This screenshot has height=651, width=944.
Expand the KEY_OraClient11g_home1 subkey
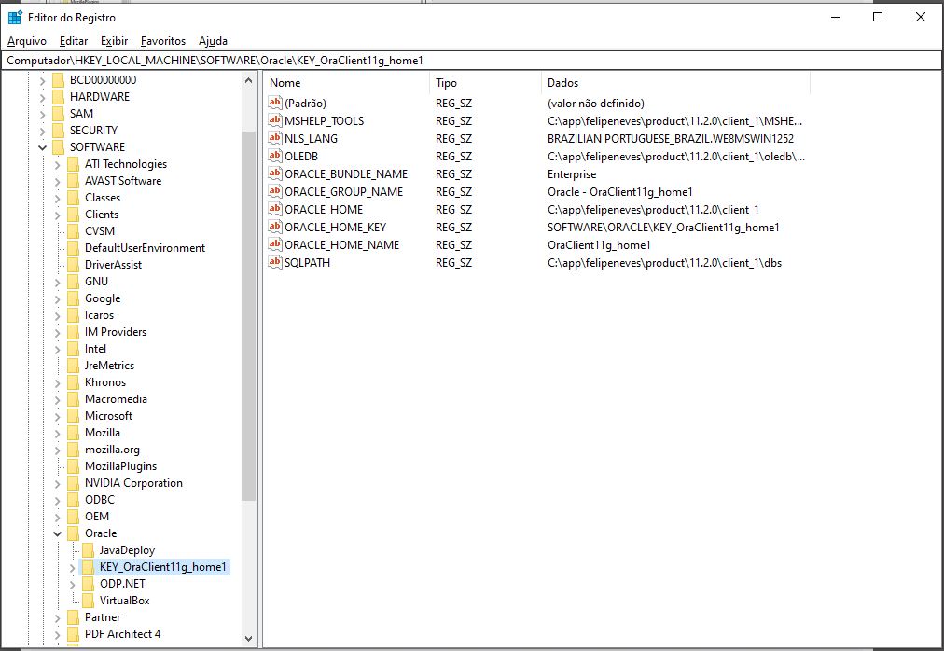72,567
